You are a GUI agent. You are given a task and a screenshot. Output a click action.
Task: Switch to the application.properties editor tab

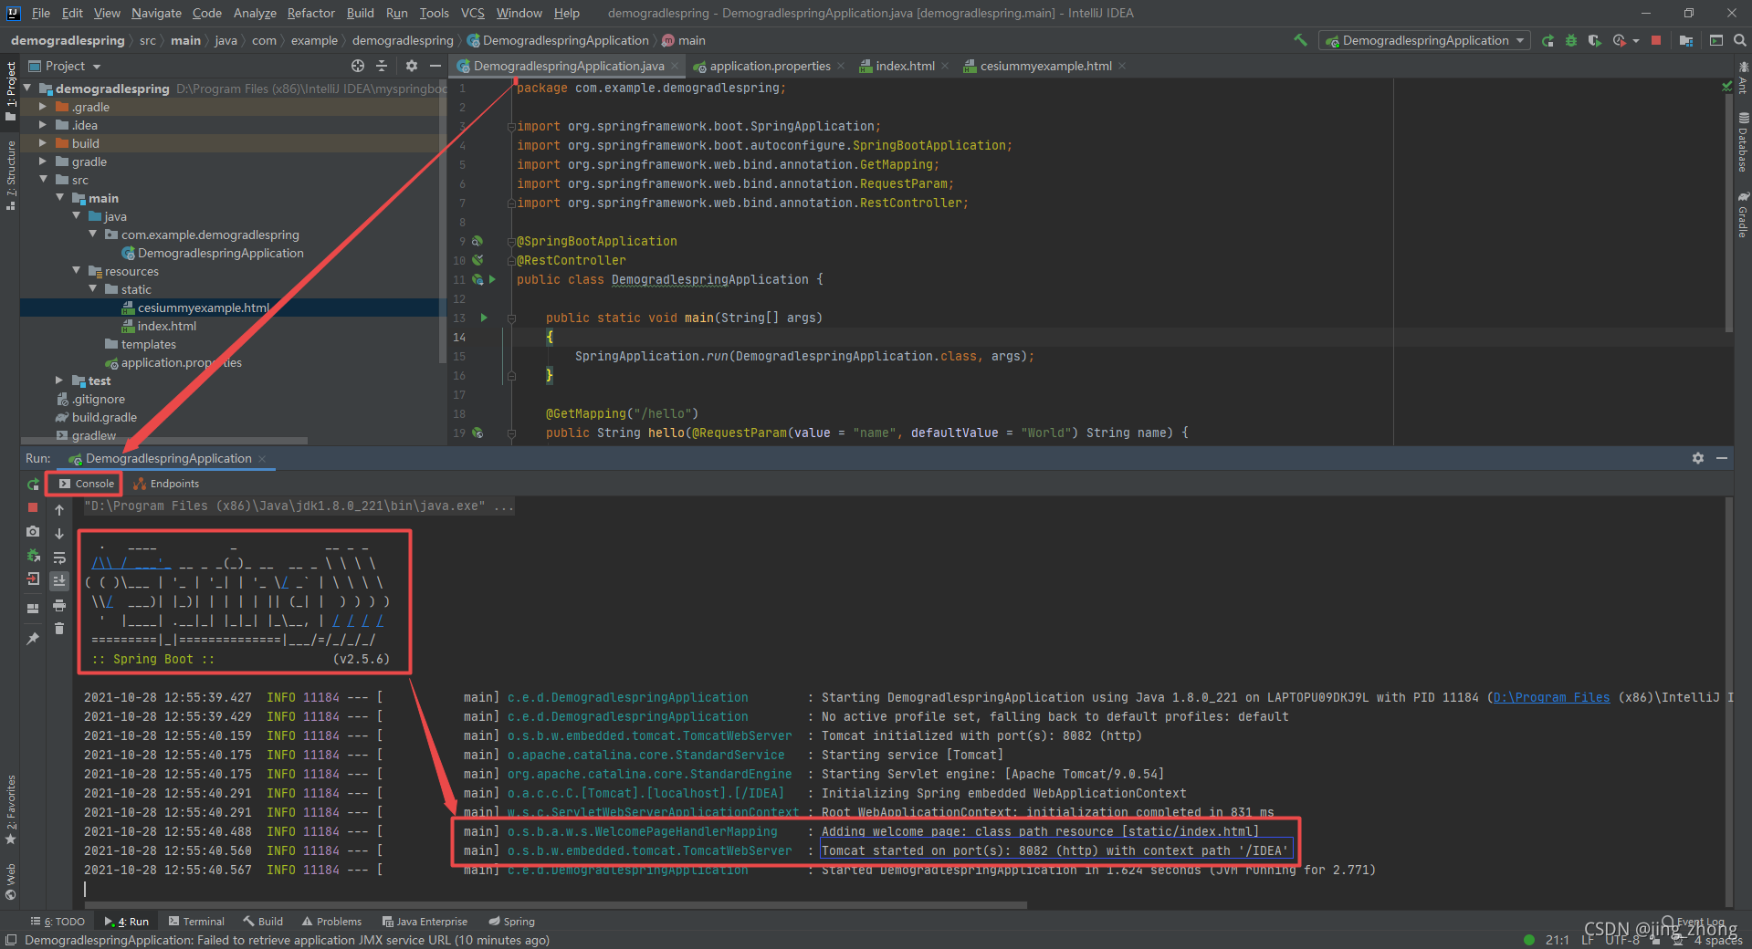coord(770,66)
